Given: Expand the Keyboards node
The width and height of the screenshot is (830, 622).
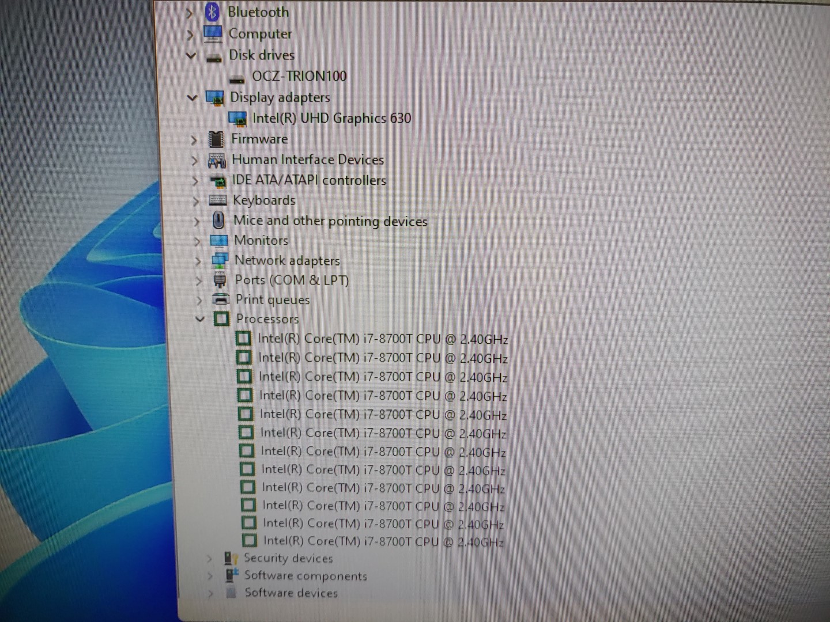Looking at the screenshot, I should (195, 202).
